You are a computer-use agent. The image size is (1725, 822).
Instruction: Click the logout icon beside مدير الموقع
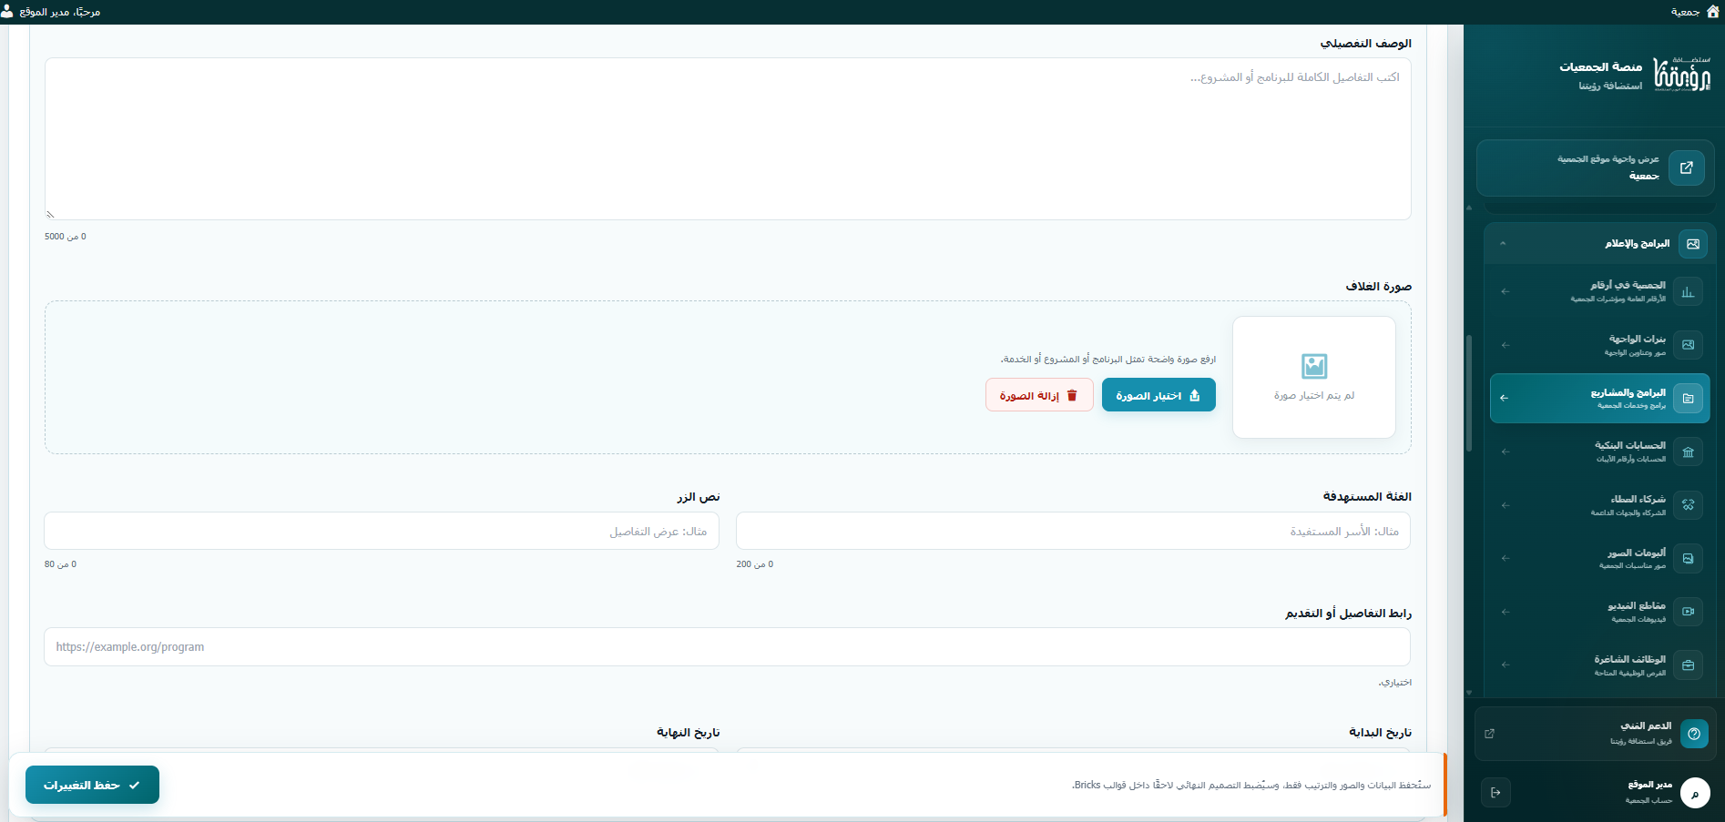tap(1495, 792)
